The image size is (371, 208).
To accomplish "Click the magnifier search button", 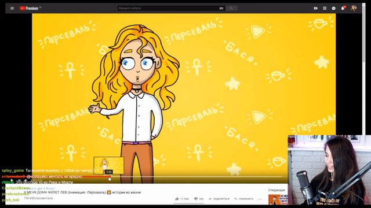I will pyautogui.click(x=231, y=8).
